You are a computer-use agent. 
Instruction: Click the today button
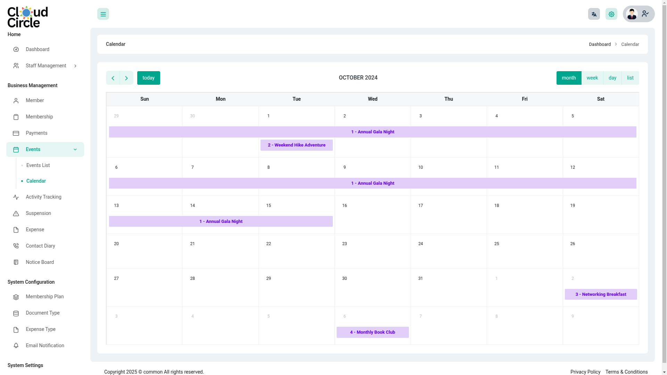(148, 78)
